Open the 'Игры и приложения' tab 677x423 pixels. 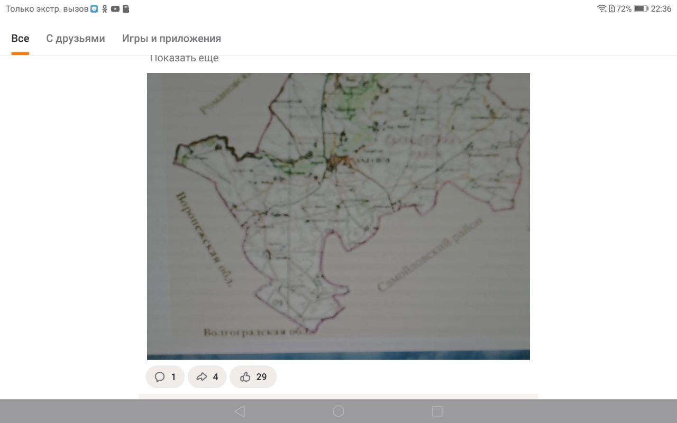coord(171,39)
